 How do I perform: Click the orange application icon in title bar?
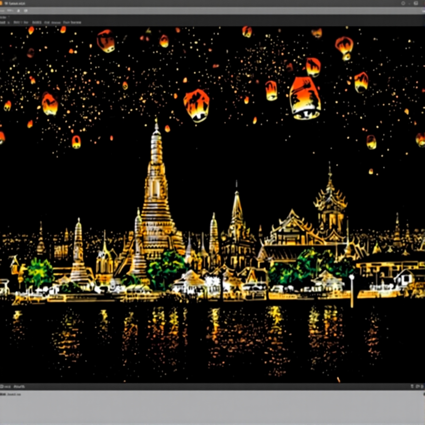tap(1, 3)
